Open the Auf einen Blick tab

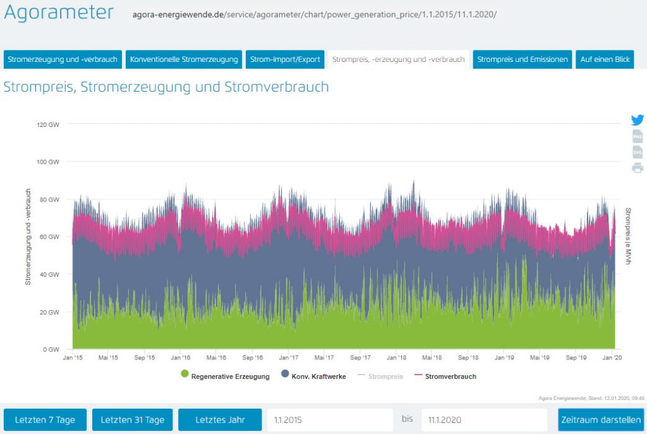pyautogui.click(x=605, y=59)
